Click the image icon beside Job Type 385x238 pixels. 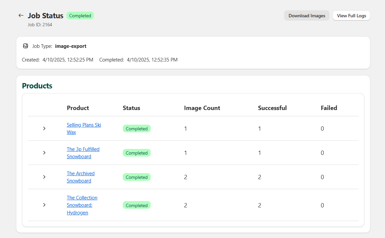click(26, 46)
